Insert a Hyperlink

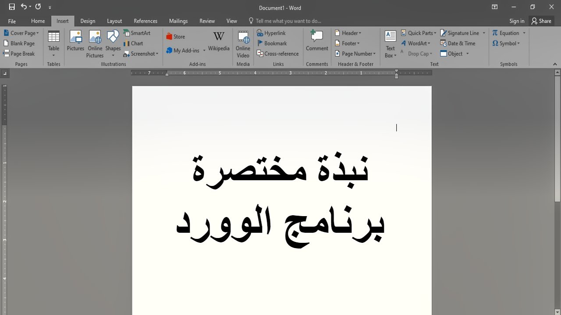(x=271, y=33)
